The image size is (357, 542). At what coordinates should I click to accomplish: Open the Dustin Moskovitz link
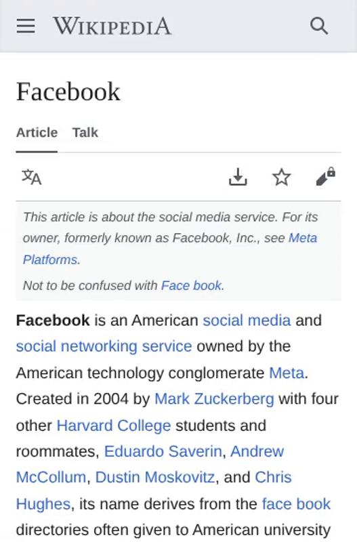click(155, 478)
